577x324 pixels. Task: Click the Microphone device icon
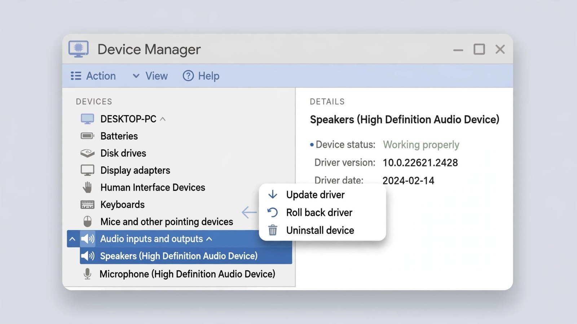[x=87, y=274]
